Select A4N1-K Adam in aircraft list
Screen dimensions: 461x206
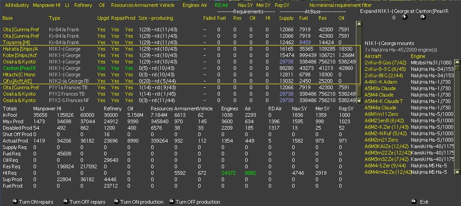381,82
